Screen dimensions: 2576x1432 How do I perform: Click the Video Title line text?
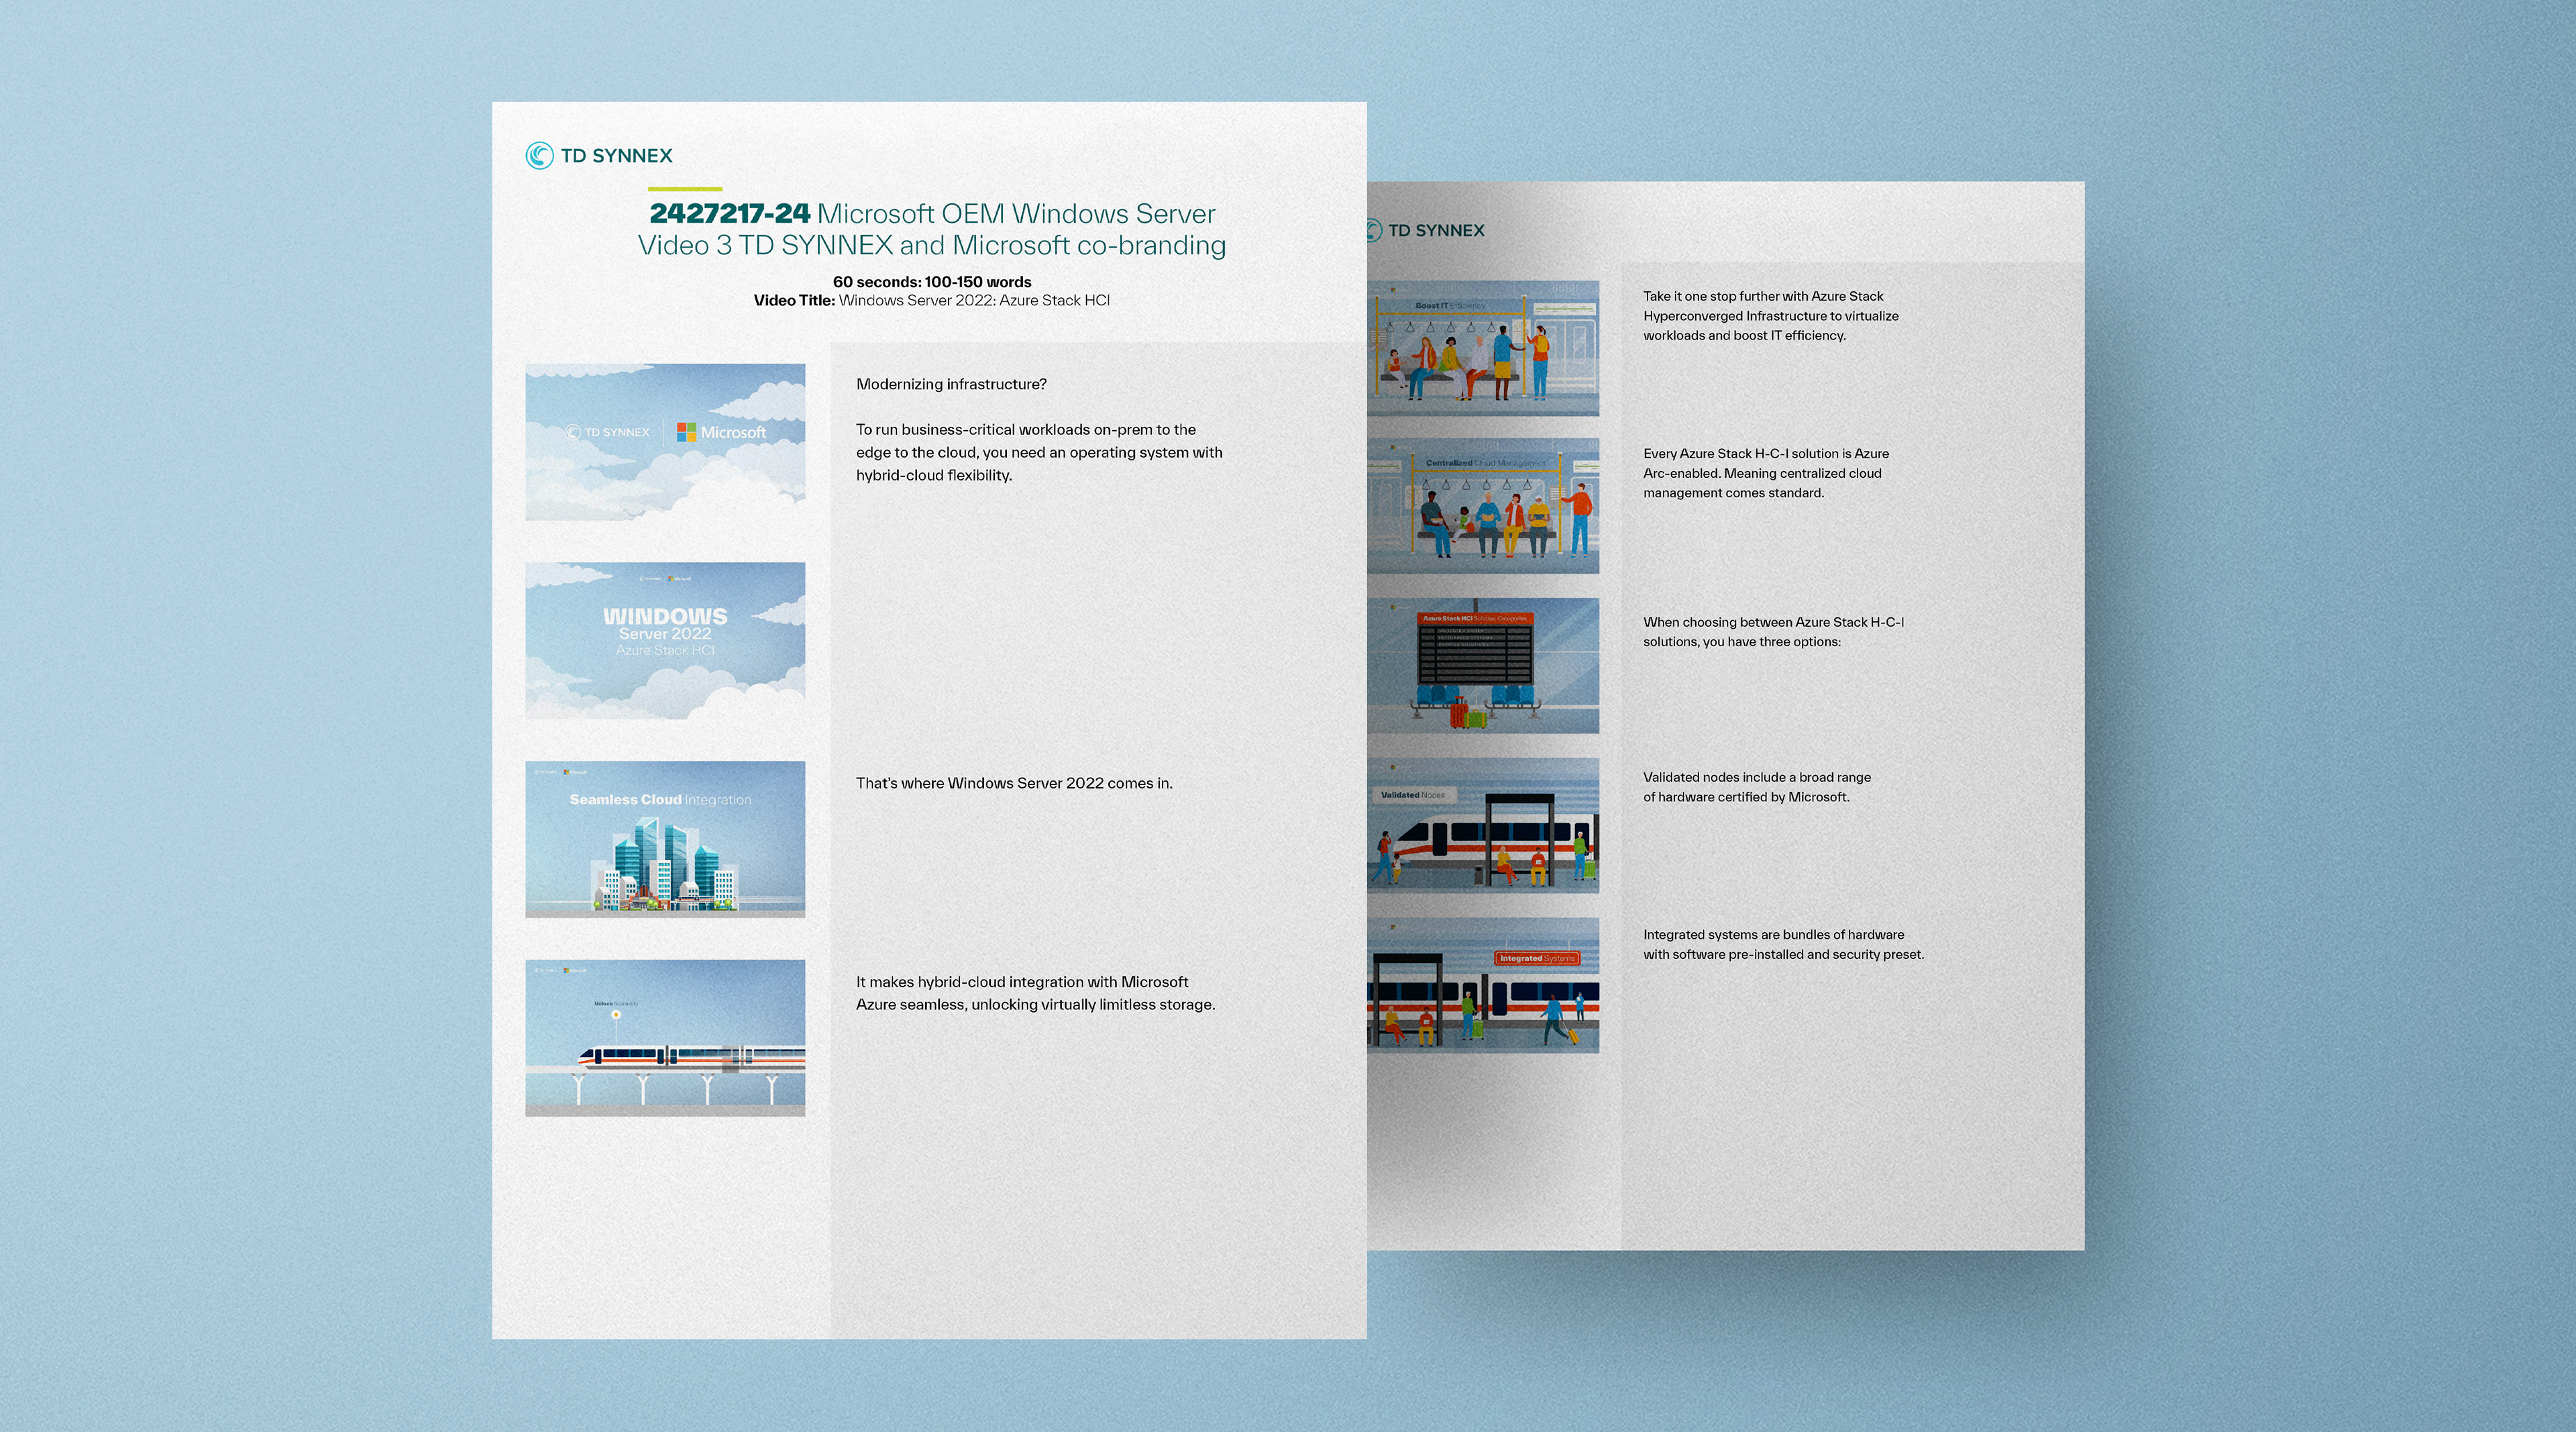[931, 300]
